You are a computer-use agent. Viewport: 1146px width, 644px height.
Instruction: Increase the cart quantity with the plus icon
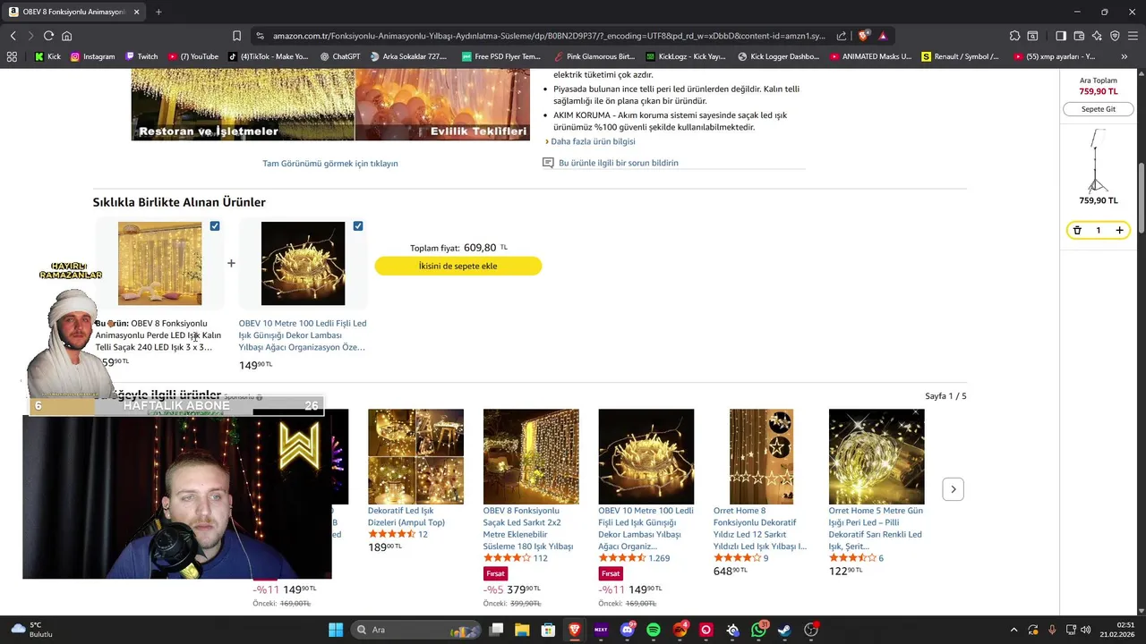(x=1119, y=231)
